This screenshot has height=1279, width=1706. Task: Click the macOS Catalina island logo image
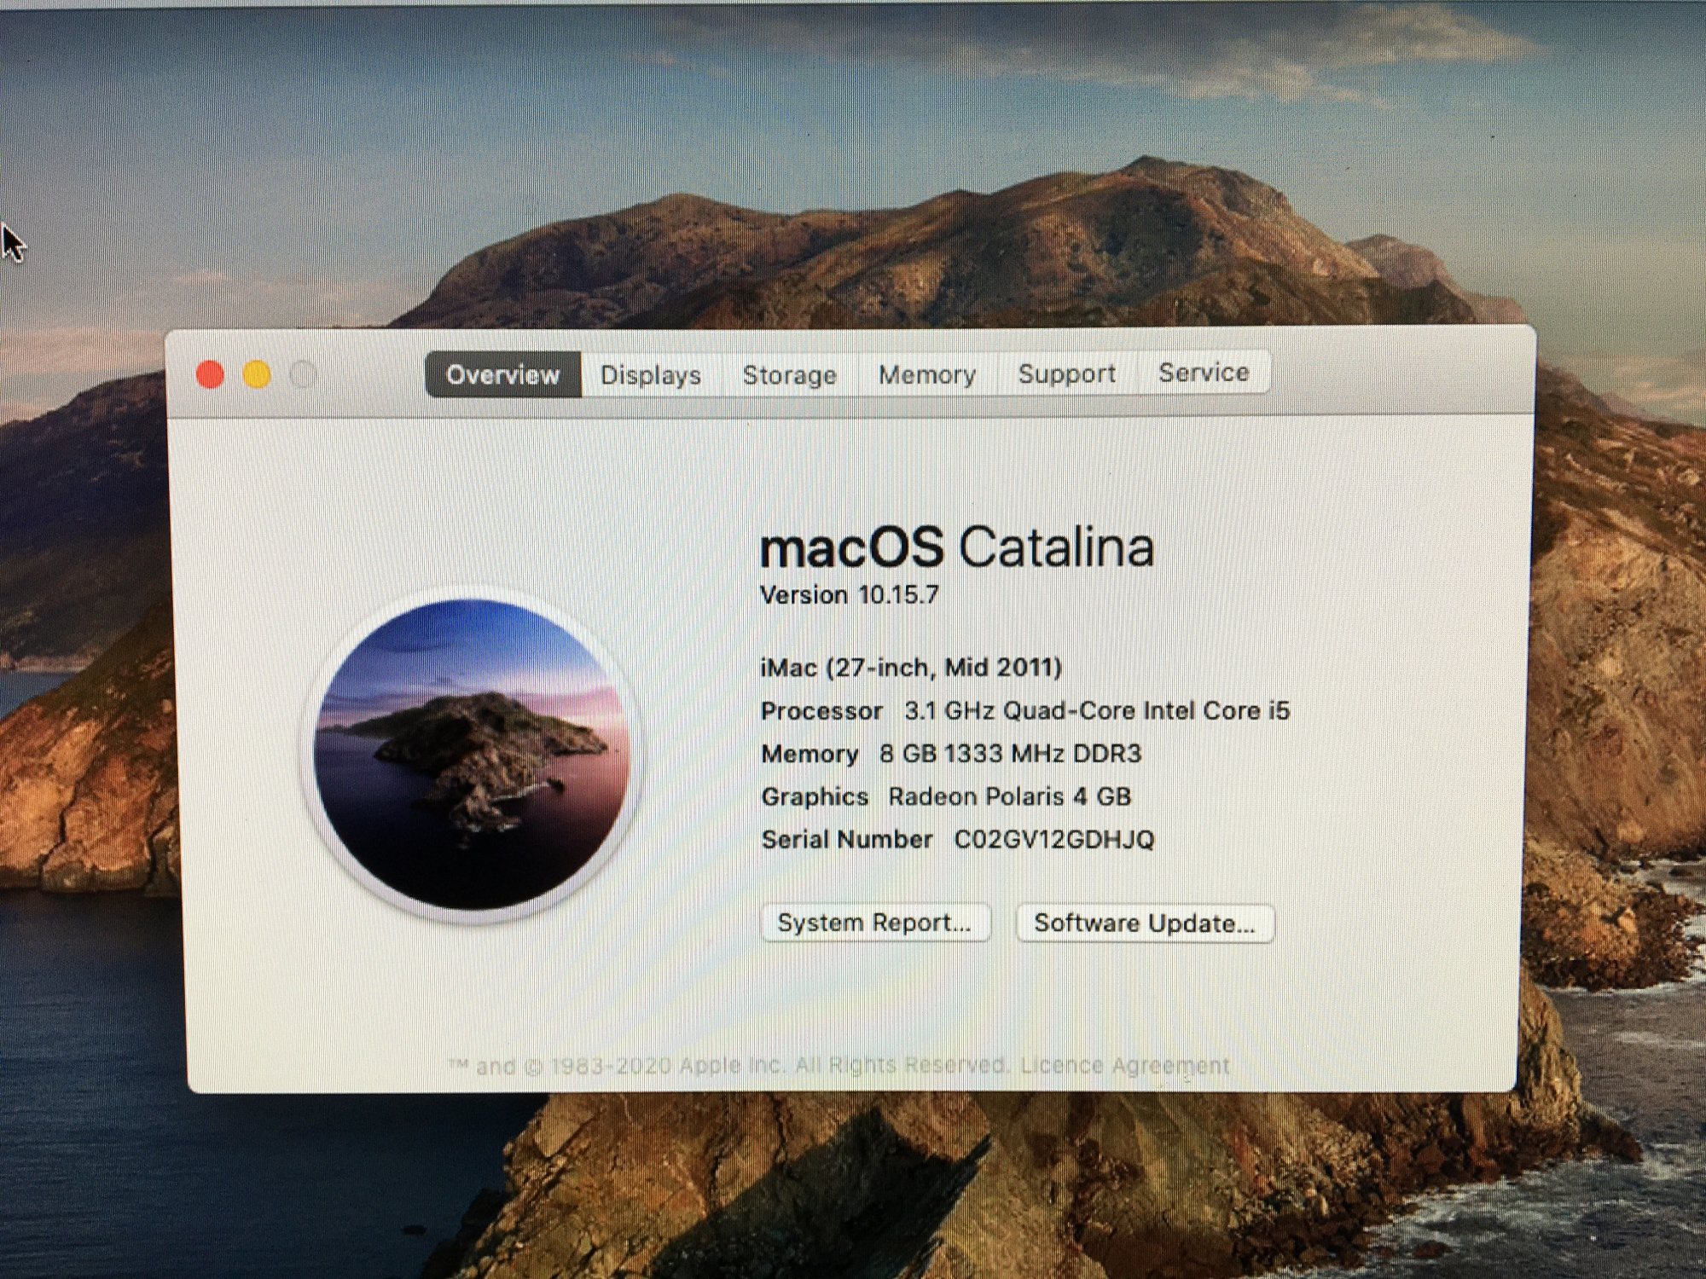(472, 755)
